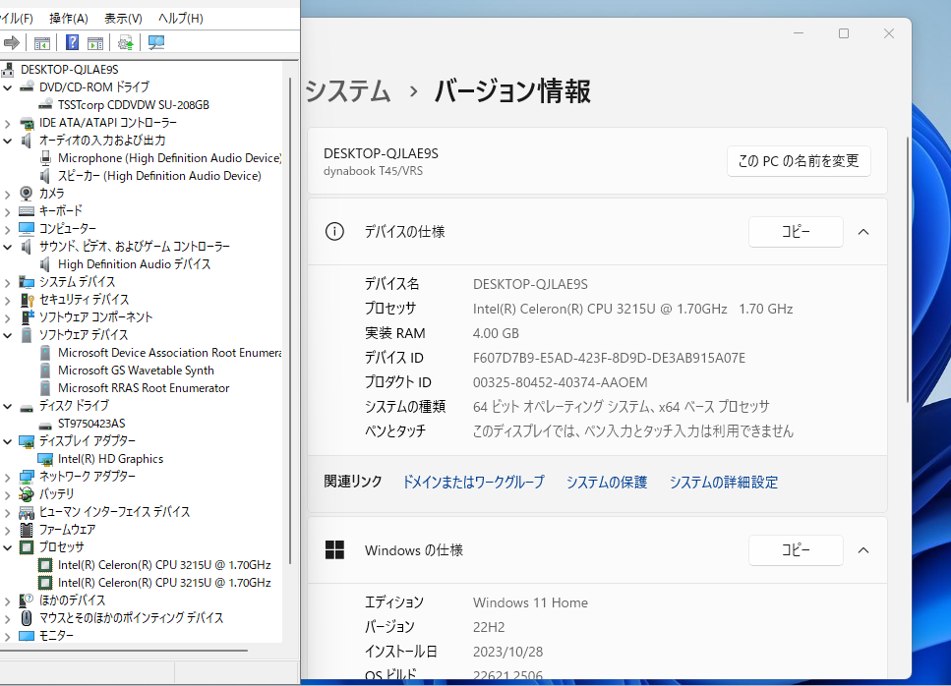
Task: Click the forward arrow toolbar icon in Device Manager
Action: (x=12, y=42)
